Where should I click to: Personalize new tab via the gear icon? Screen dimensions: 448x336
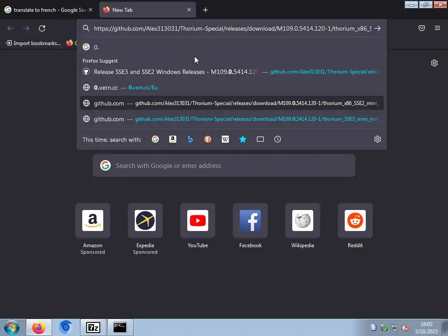tap(434, 63)
